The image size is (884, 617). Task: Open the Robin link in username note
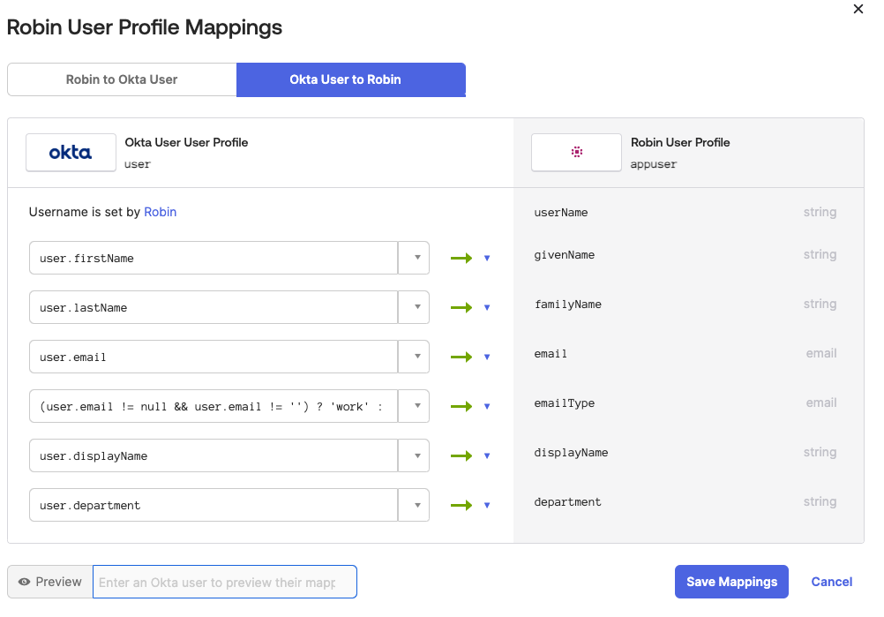coord(160,212)
